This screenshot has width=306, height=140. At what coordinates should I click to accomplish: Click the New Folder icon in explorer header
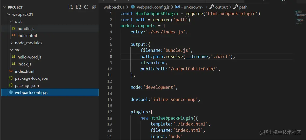click(79, 7)
